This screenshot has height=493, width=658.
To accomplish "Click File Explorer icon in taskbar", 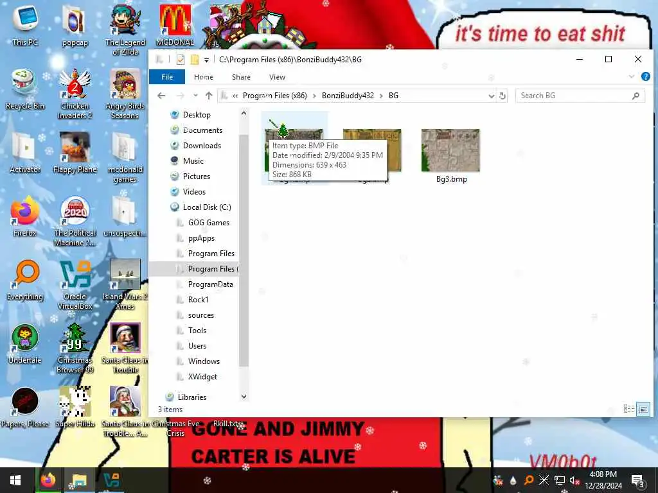I will pyautogui.click(x=79, y=480).
